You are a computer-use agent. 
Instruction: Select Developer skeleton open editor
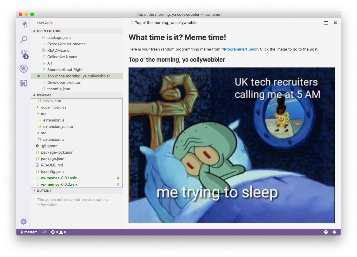tap(77, 82)
